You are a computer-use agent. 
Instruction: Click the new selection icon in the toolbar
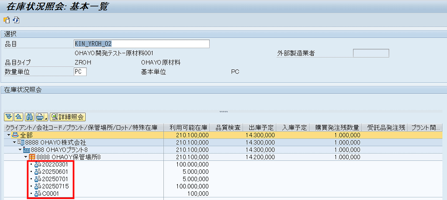click(7, 20)
